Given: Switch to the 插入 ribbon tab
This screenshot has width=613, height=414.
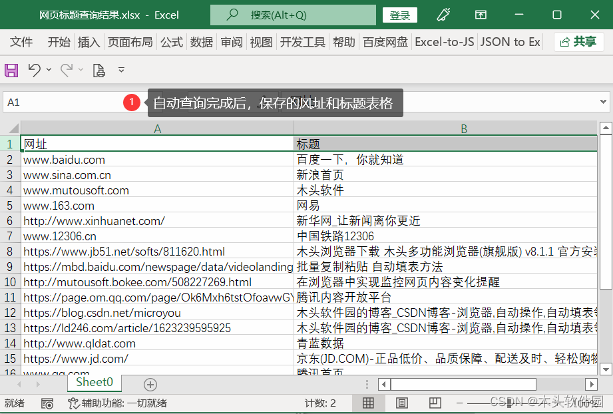Looking at the screenshot, I should click(89, 42).
